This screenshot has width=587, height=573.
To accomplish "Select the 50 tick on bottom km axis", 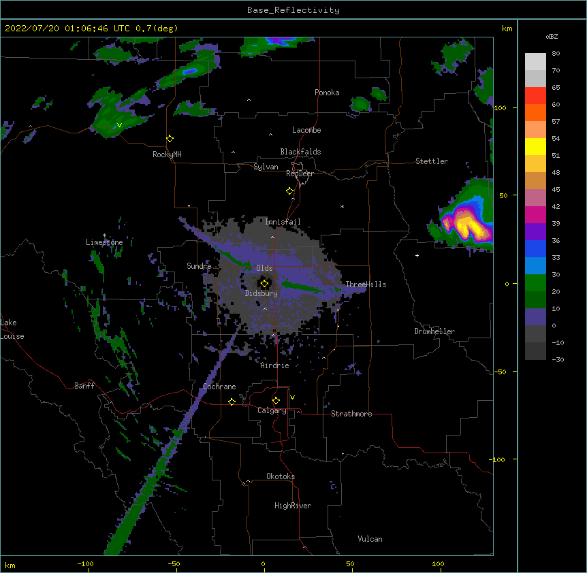I will click(350, 564).
